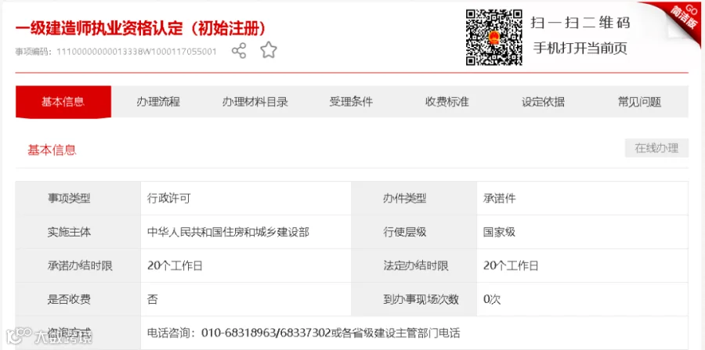
Task: Select the 基本信息 tab
Action: (x=63, y=102)
